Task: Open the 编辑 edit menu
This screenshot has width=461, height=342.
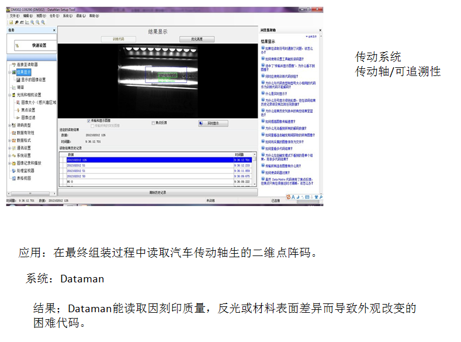Action: click(28, 16)
